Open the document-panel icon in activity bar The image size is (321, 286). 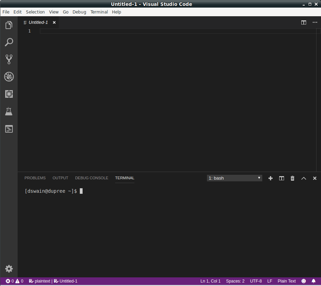(9, 129)
